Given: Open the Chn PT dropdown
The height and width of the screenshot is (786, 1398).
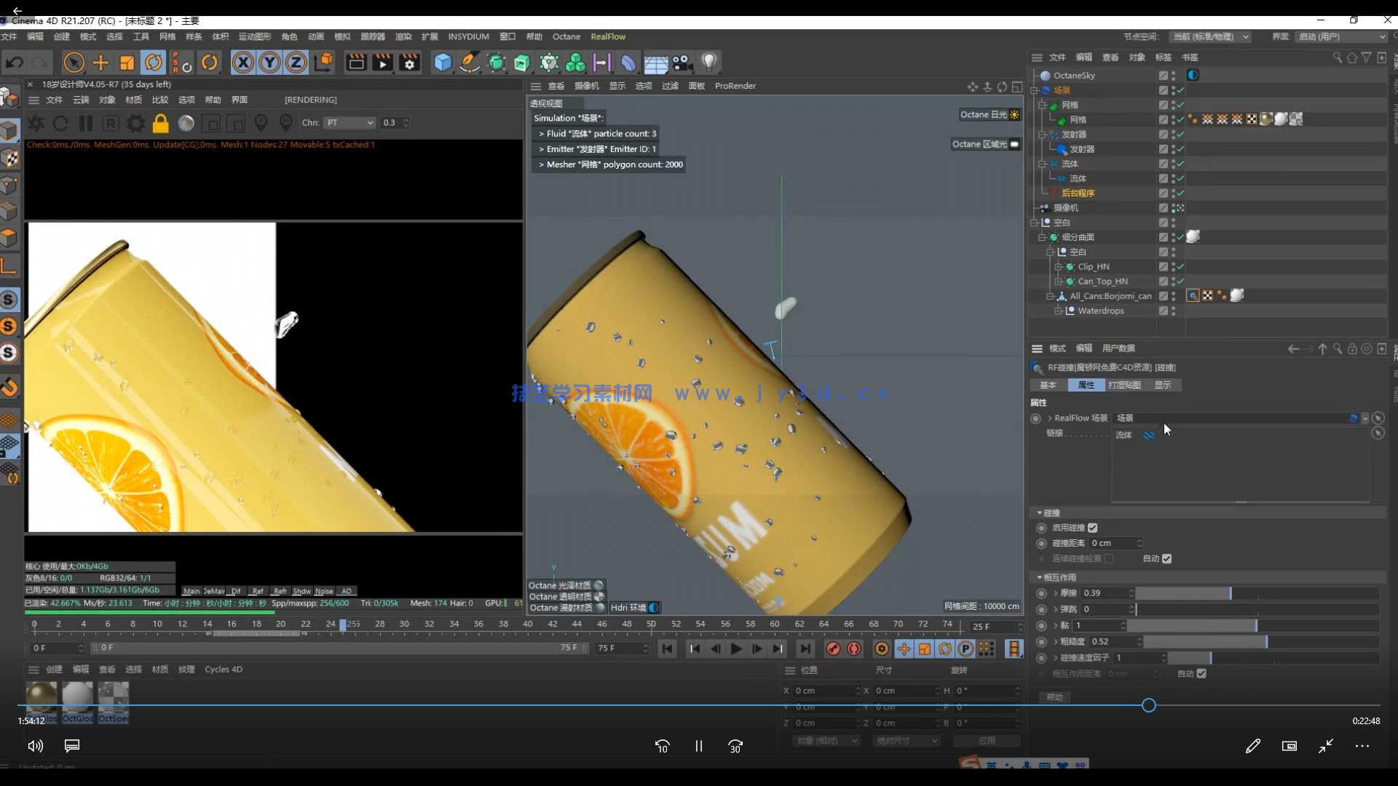Looking at the screenshot, I should tap(349, 123).
